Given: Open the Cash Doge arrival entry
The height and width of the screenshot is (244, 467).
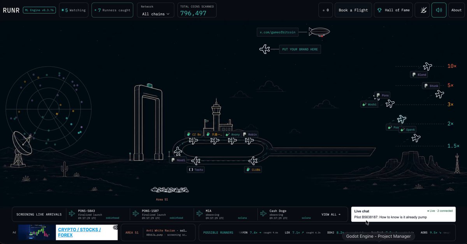Looking at the screenshot, I should (x=290, y=214).
